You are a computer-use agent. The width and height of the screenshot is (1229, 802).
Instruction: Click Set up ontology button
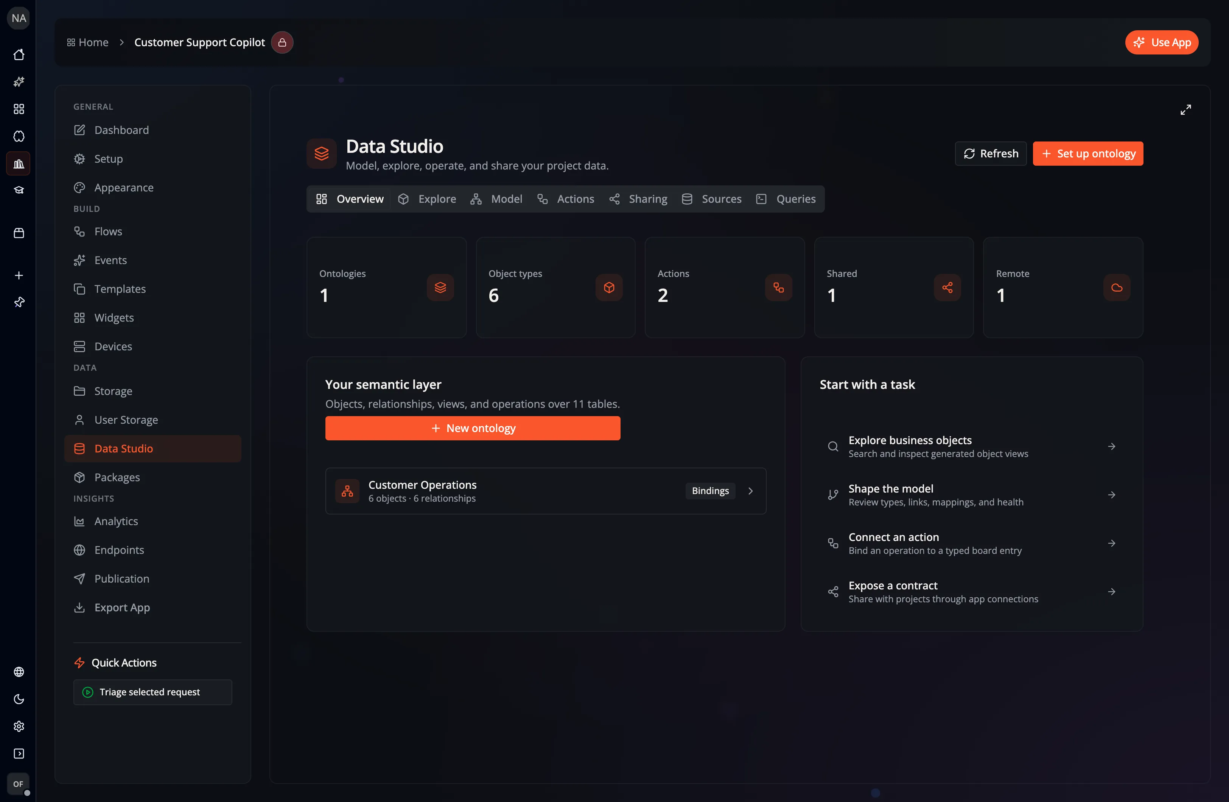click(1087, 153)
